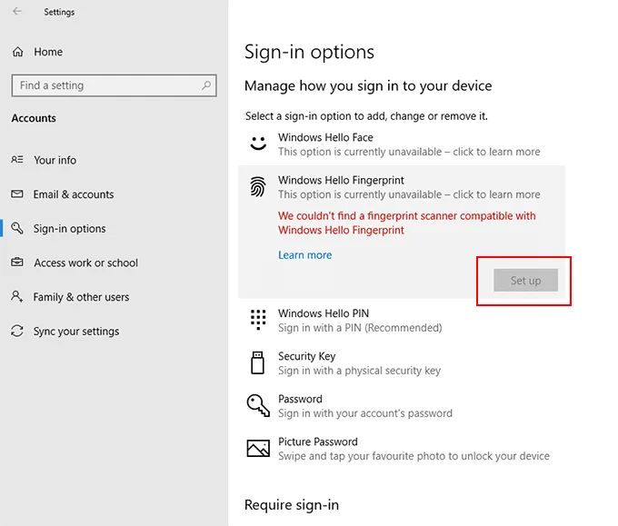Viewport: 618px width, 526px height.
Task: Go to Email & accounts
Action: click(74, 194)
